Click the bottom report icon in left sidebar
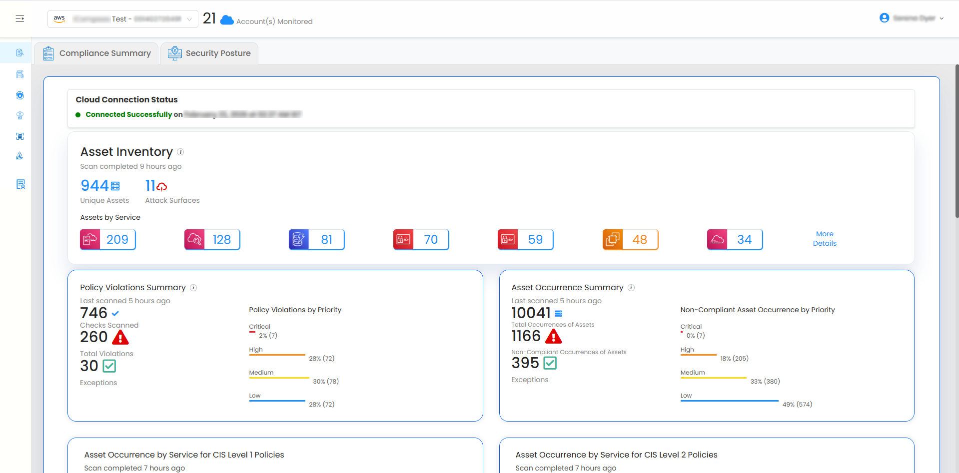Screen dimensions: 959x473 click(20, 184)
